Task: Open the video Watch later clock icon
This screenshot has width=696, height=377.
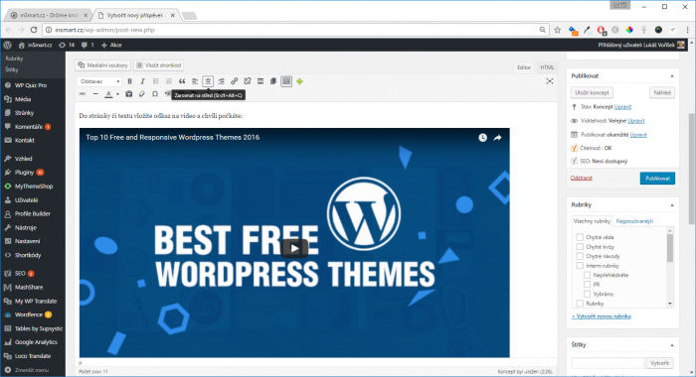Action: [482, 138]
